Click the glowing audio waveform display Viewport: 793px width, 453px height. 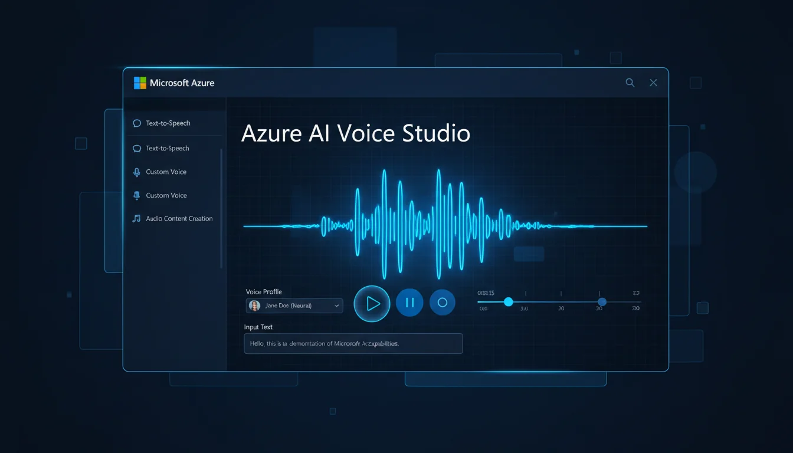(445, 226)
